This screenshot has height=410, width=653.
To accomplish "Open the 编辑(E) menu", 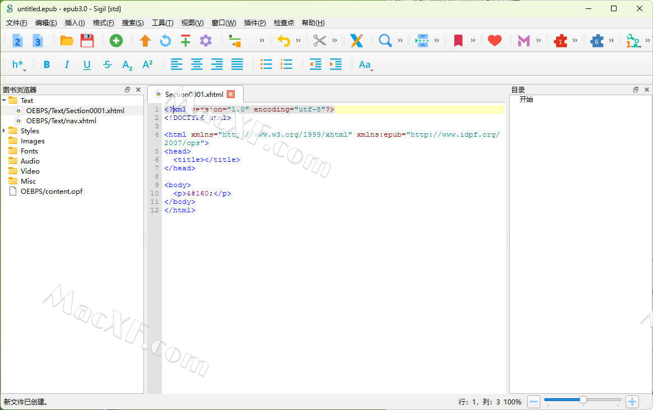I will click(46, 23).
